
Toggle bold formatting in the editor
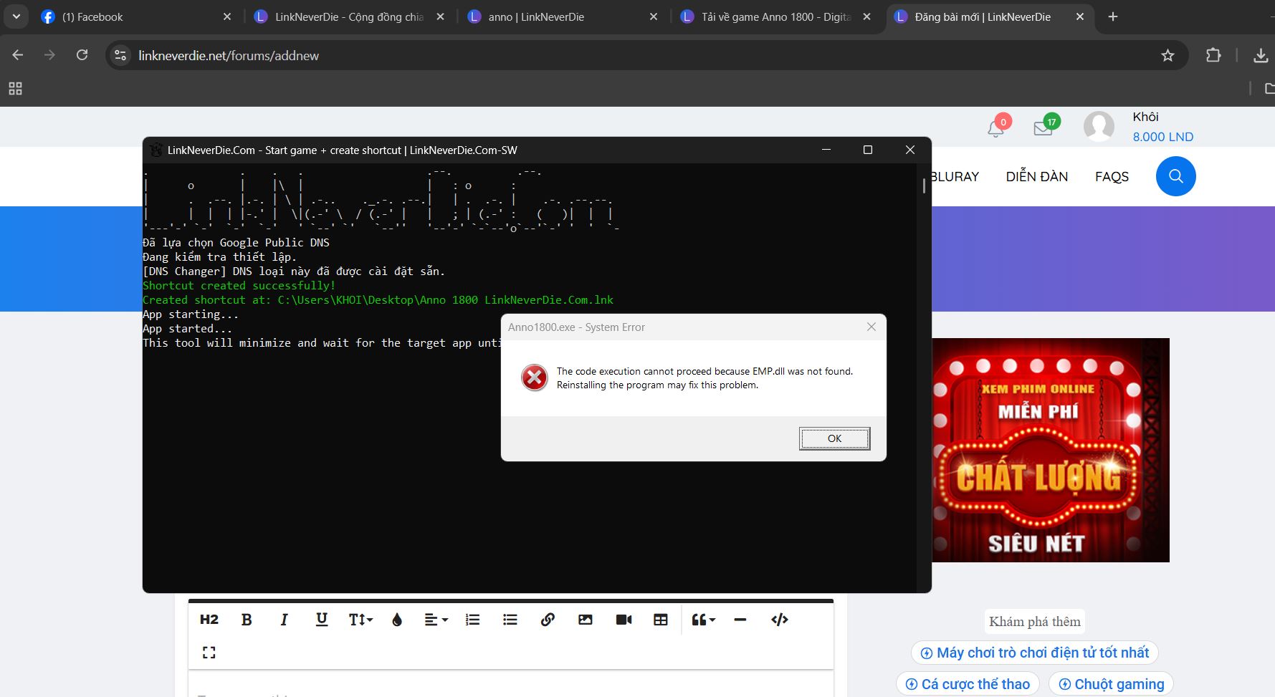pos(247,620)
